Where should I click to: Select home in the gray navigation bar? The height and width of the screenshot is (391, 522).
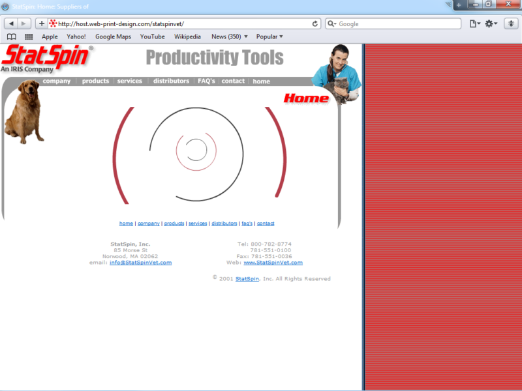262,81
